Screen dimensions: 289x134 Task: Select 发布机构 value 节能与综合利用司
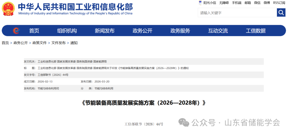(x=48, y=88)
